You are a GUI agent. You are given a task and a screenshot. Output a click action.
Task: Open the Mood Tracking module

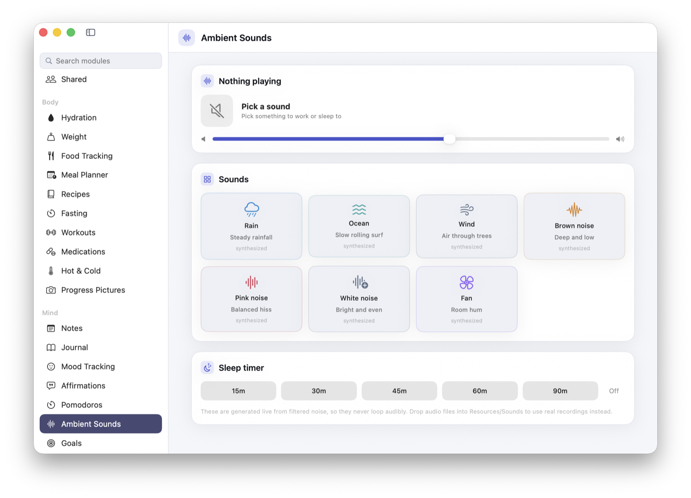[x=101, y=366]
